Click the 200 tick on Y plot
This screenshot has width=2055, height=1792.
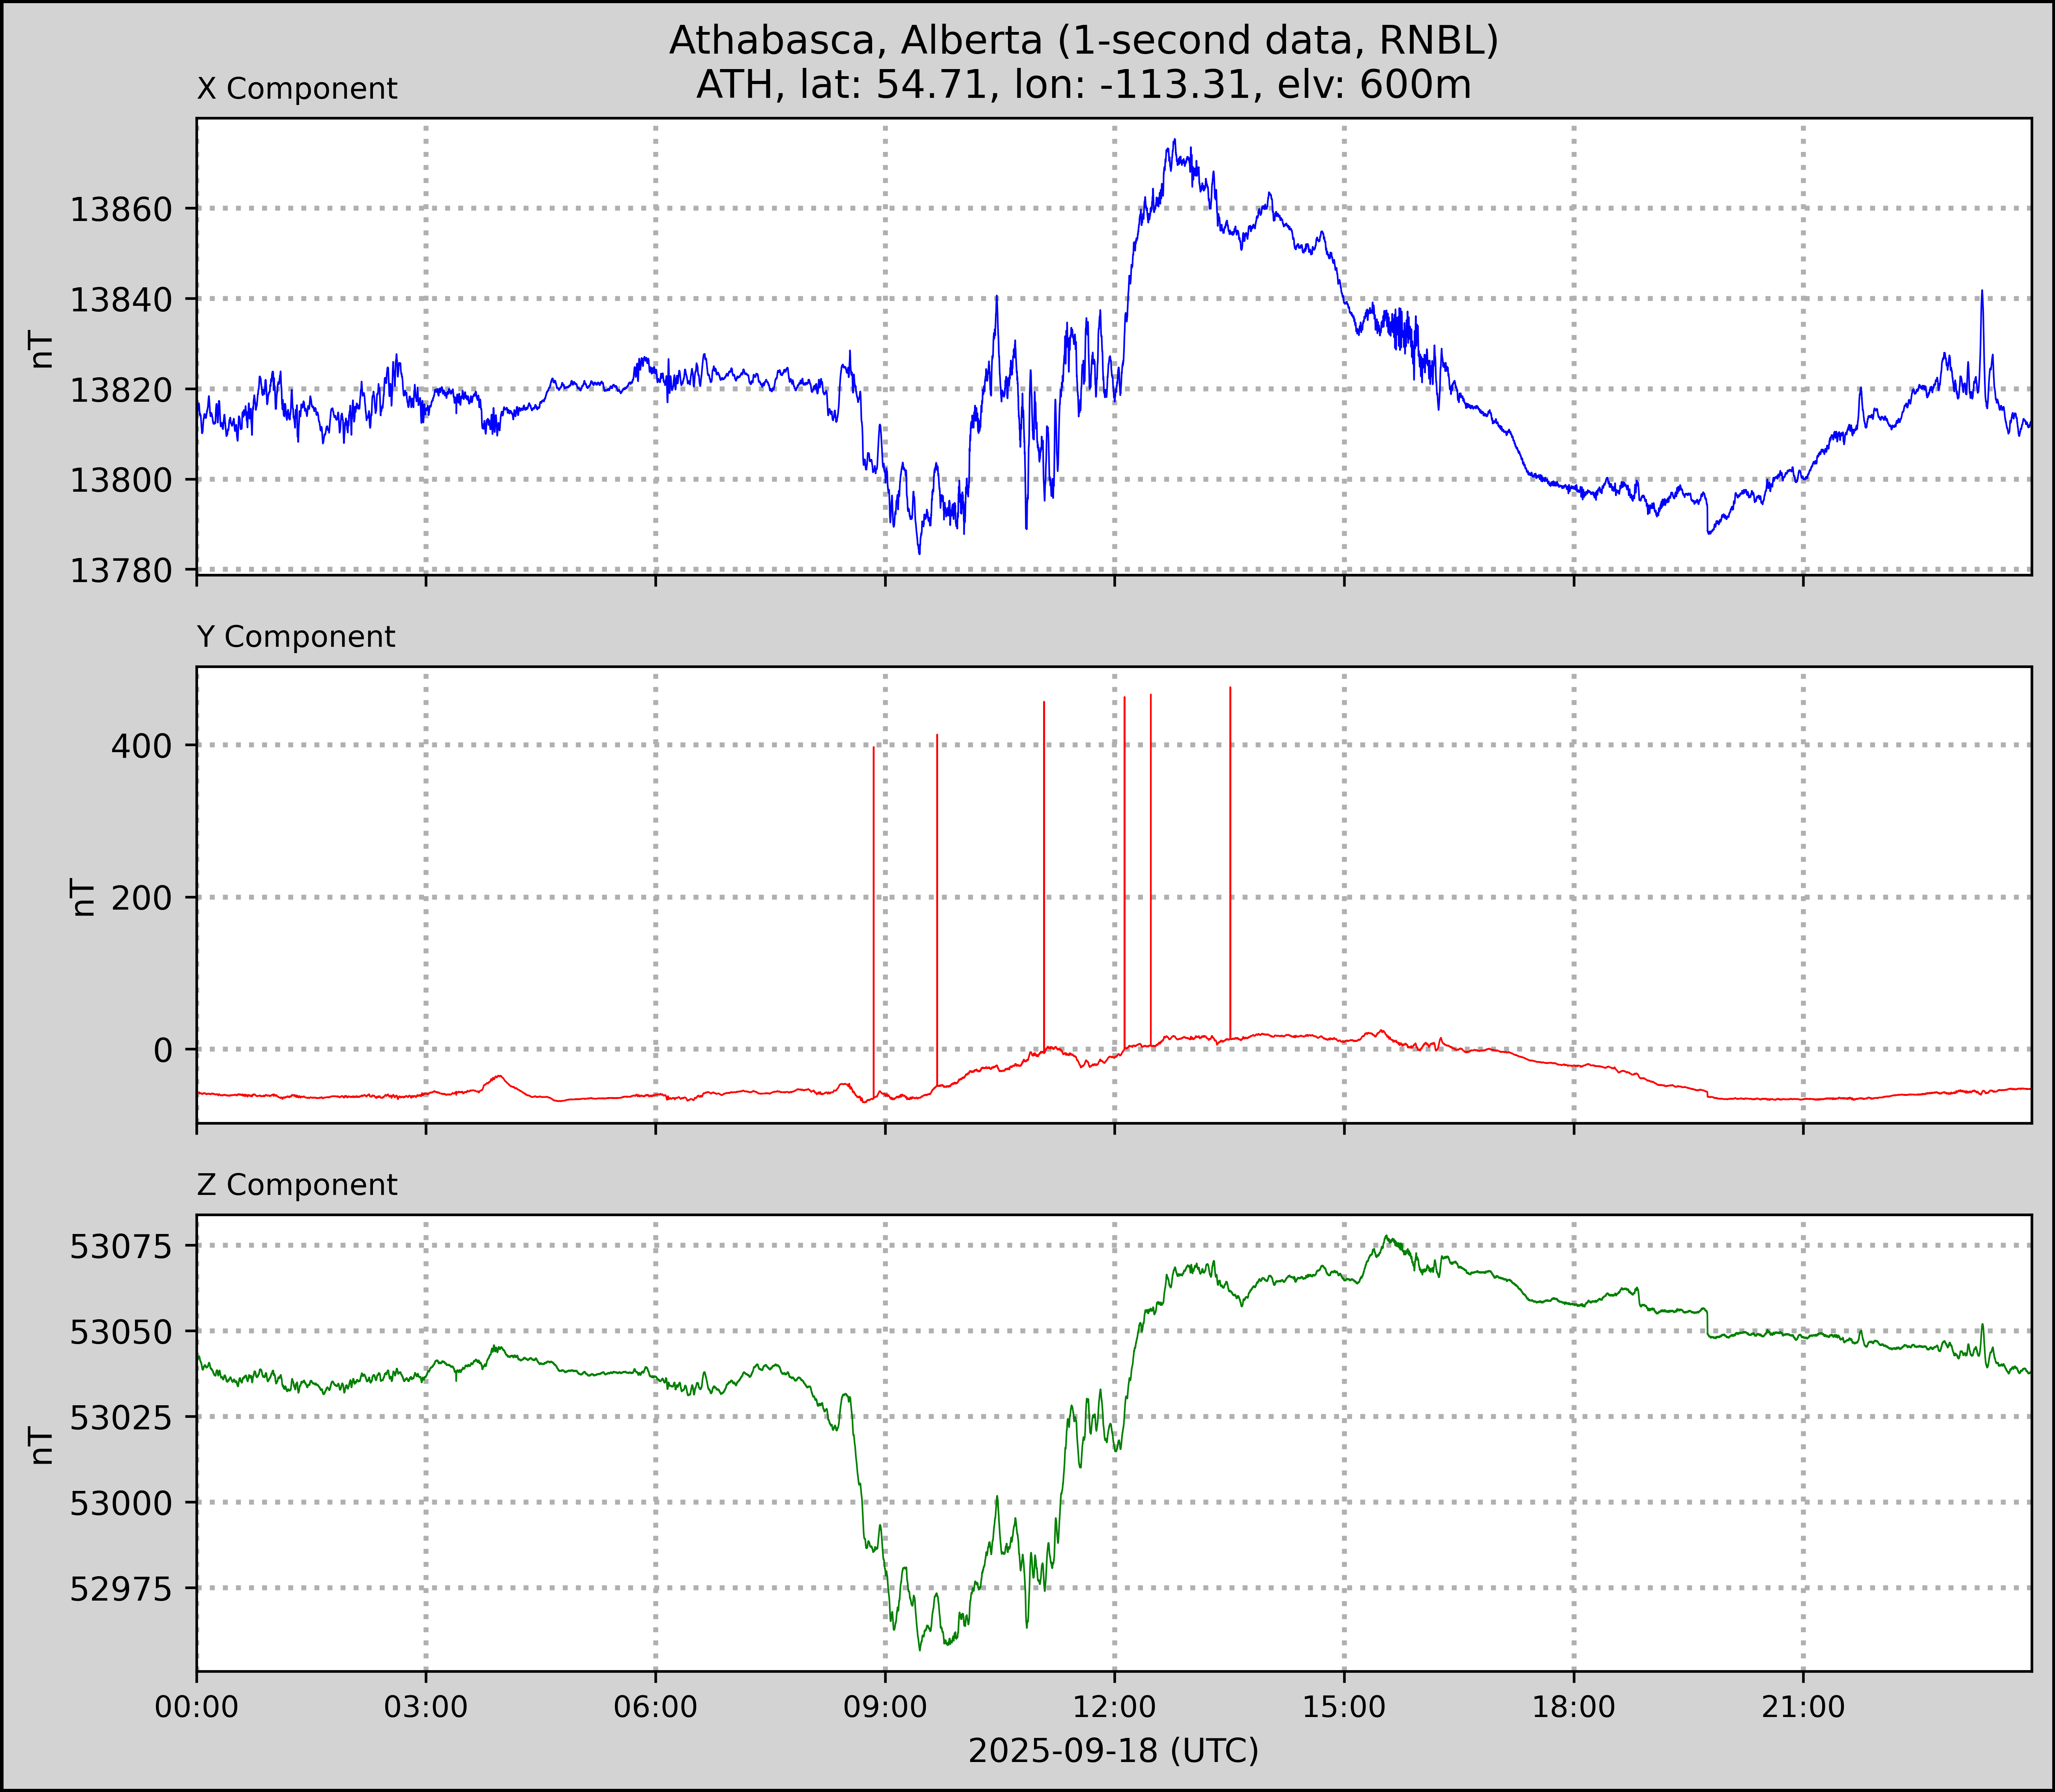(x=141, y=898)
